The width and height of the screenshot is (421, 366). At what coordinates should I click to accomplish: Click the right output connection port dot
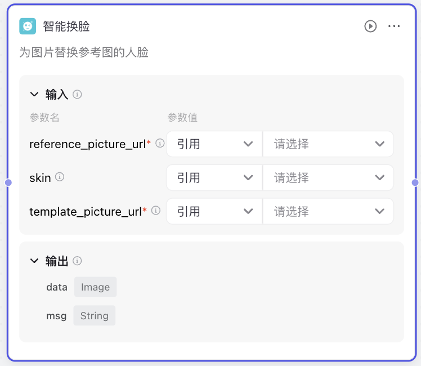pyautogui.click(x=415, y=182)
